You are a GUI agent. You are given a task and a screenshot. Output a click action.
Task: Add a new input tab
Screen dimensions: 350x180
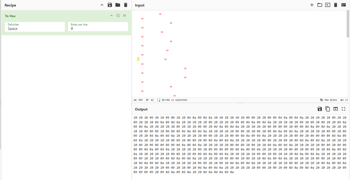(312, 5)
